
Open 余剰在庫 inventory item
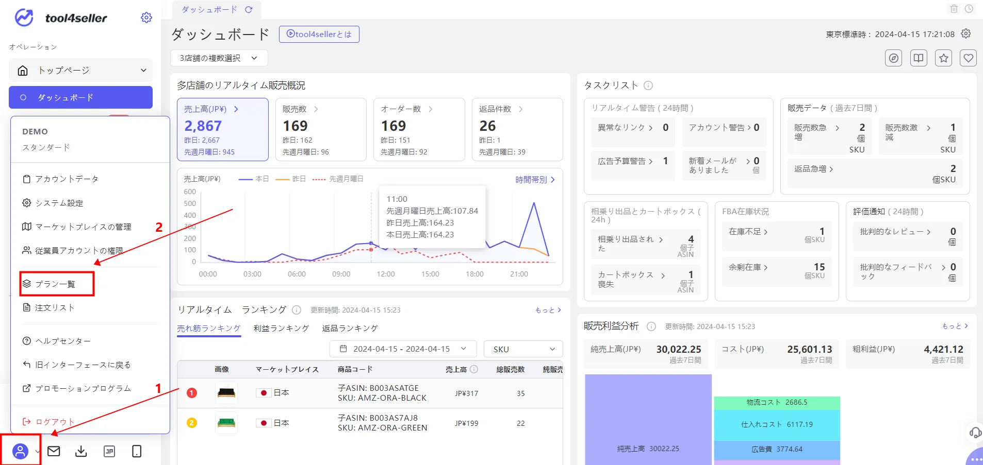[777, 271]
